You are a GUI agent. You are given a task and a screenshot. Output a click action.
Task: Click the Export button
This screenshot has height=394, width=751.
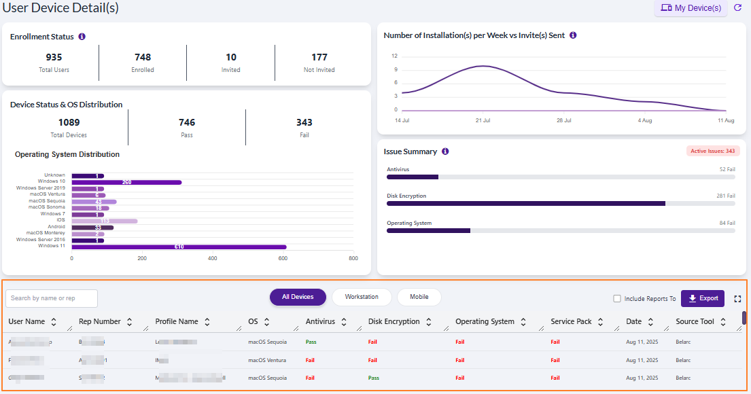702,298
